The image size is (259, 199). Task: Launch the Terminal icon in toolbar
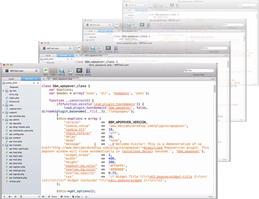[x=79, y=71]
